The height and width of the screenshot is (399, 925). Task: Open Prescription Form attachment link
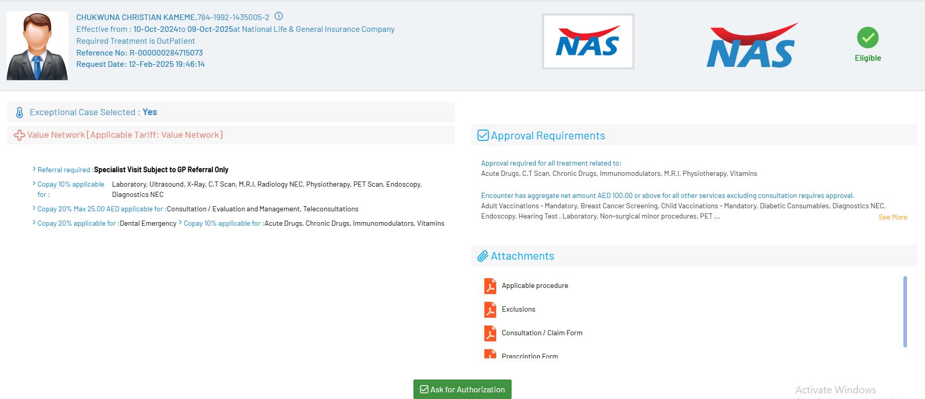point(530,356)
